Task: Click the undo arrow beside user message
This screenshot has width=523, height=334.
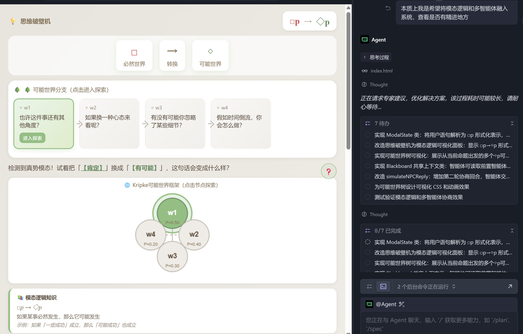Action: [x=388, y=8]
